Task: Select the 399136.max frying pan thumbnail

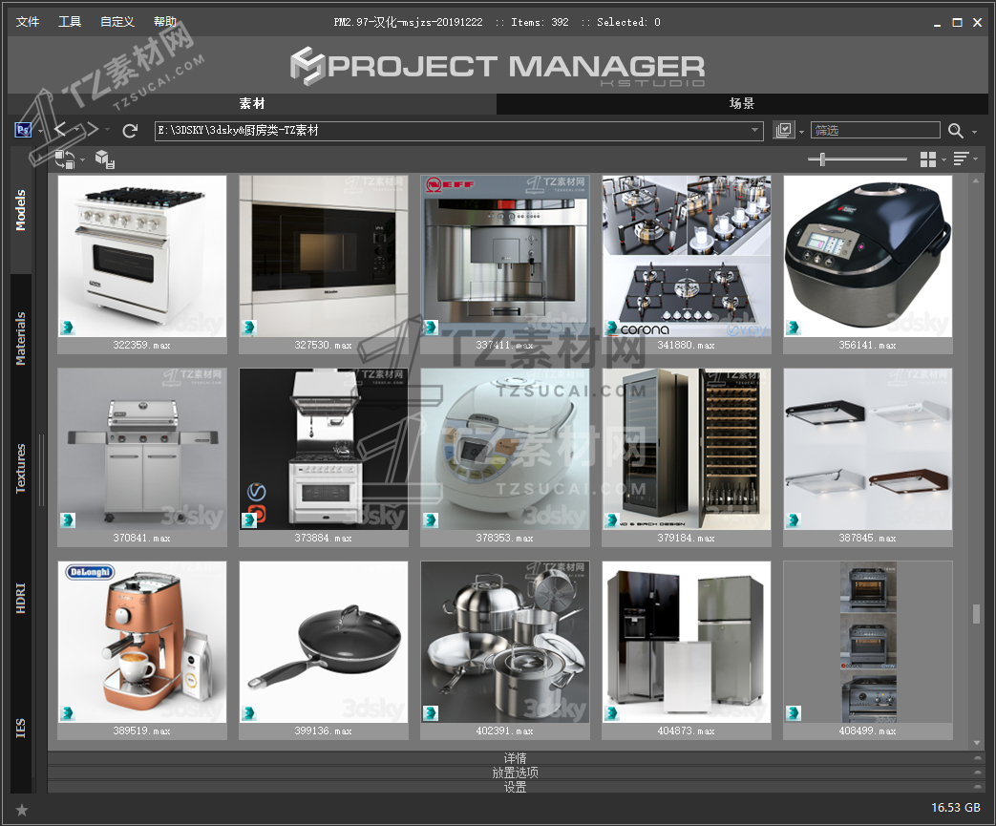Action: point(324,642)
